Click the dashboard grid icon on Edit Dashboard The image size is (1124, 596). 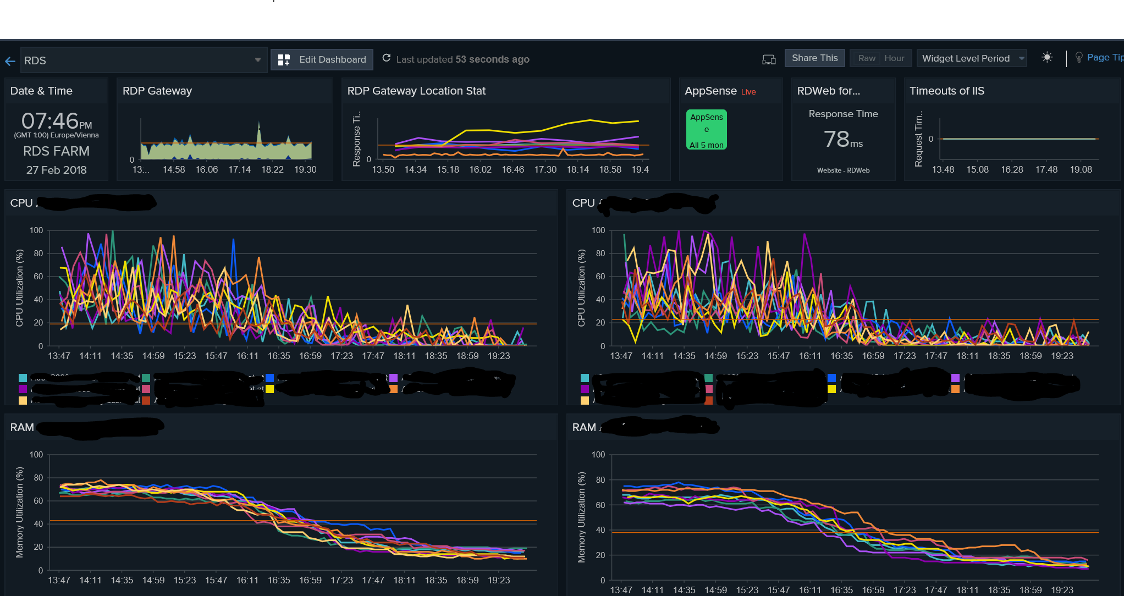(x=284, y=60)
